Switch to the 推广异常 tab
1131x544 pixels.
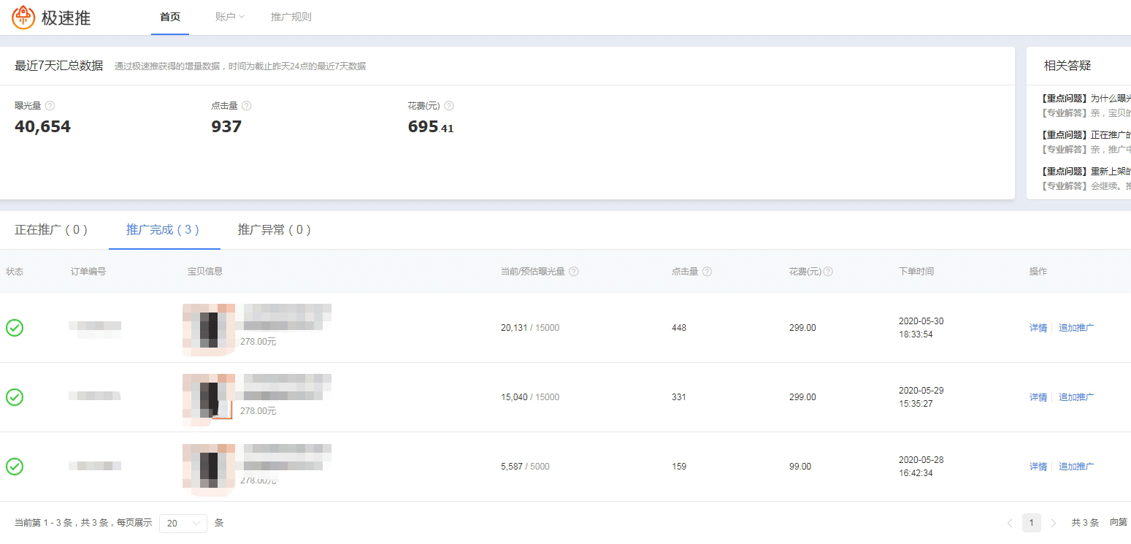[275, 230]
